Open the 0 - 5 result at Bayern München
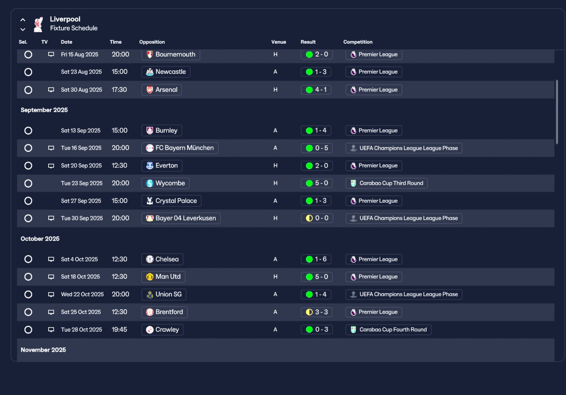 coord(317,148)
